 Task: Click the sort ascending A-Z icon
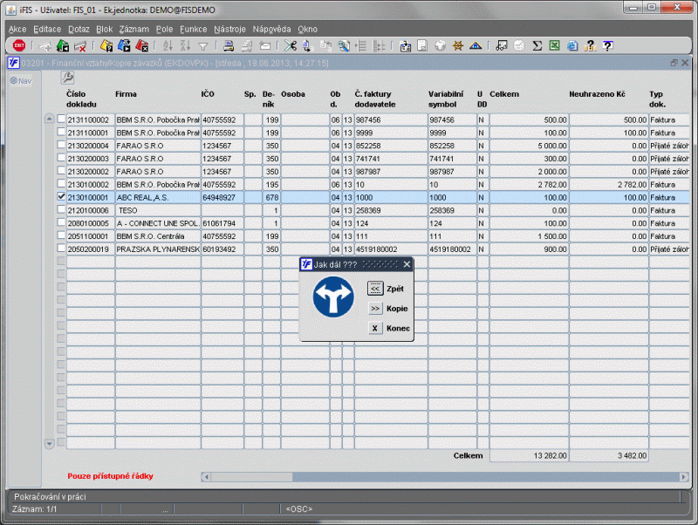(x=168, y=45)
